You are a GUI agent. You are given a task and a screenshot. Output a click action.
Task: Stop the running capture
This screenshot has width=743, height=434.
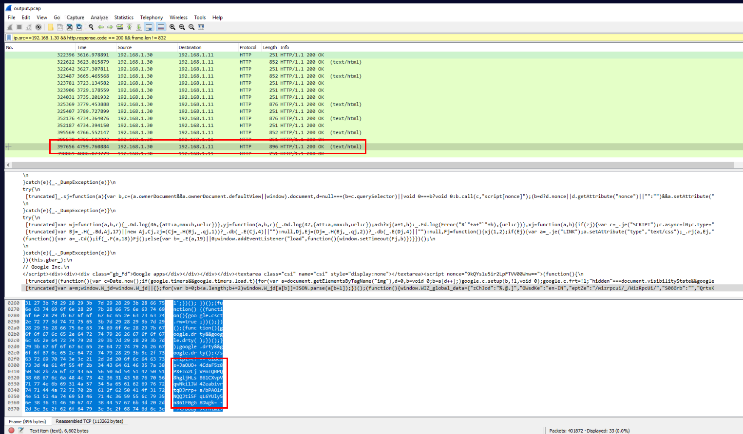19,27
